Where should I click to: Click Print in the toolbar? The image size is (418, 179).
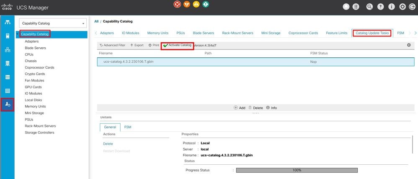(154, 45)
